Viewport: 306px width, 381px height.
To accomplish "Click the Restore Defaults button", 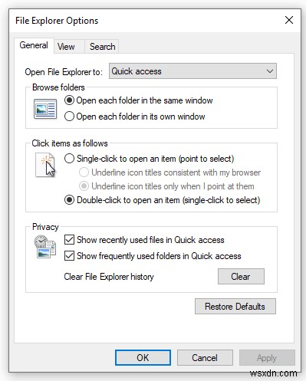I will (235, 307).
